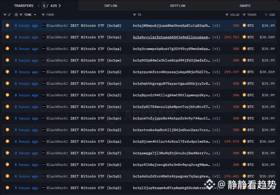Click Bitcoin chain icon in first row
The height and width of the screenshot is (195, 280).
click(7, 26)
